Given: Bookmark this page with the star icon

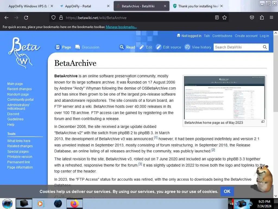Looking at the screenshot, I should point(225,17).
